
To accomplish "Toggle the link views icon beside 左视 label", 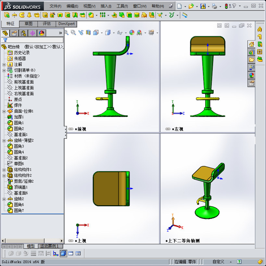I will (x=168, y=129).
